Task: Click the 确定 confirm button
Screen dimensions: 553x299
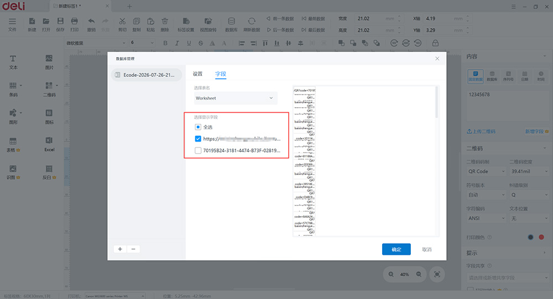Action: (396, 249)
